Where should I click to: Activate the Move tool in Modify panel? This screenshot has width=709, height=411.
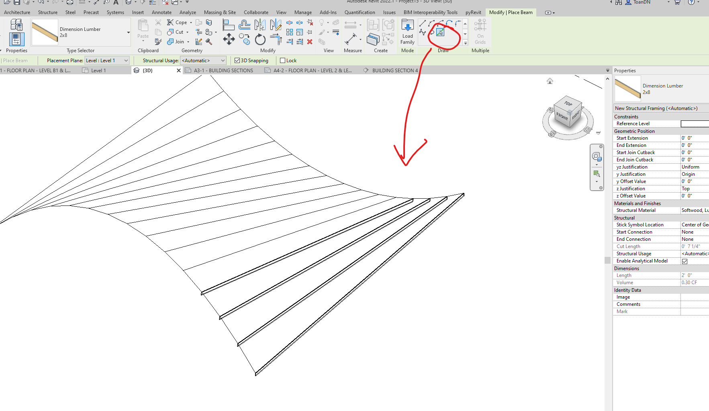pos(229,39)
